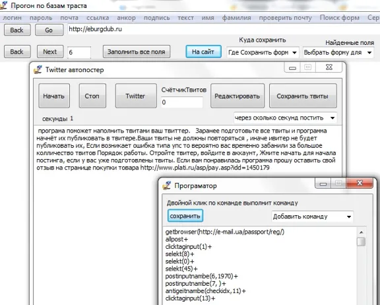This screenshot has height=305, width=380.
Task: Open the 'подпись' menu item
Action: [157, 18]
